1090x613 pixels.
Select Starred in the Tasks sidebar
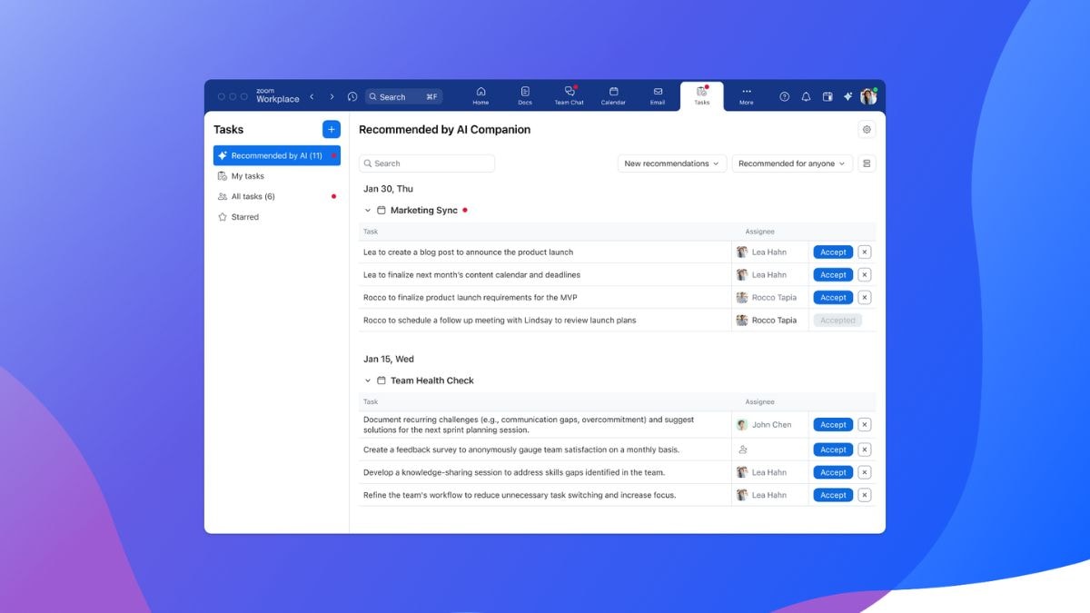pyautogui.click(x=244, y=217)
